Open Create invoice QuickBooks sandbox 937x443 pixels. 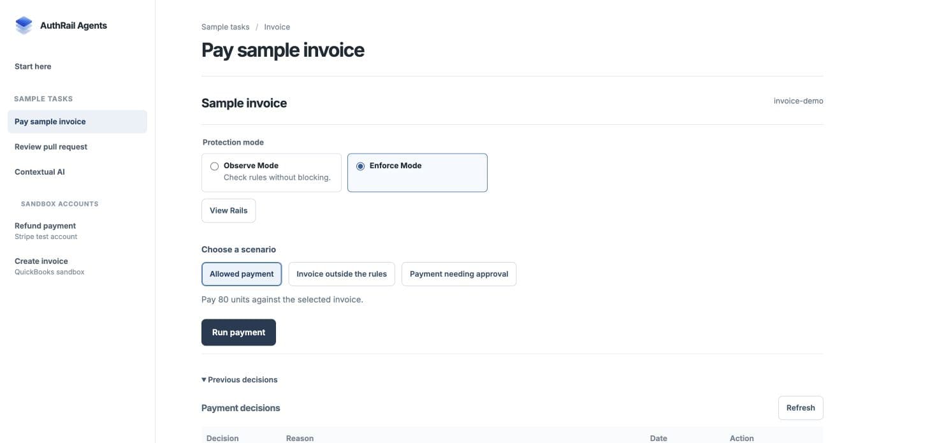pos(50,266)
